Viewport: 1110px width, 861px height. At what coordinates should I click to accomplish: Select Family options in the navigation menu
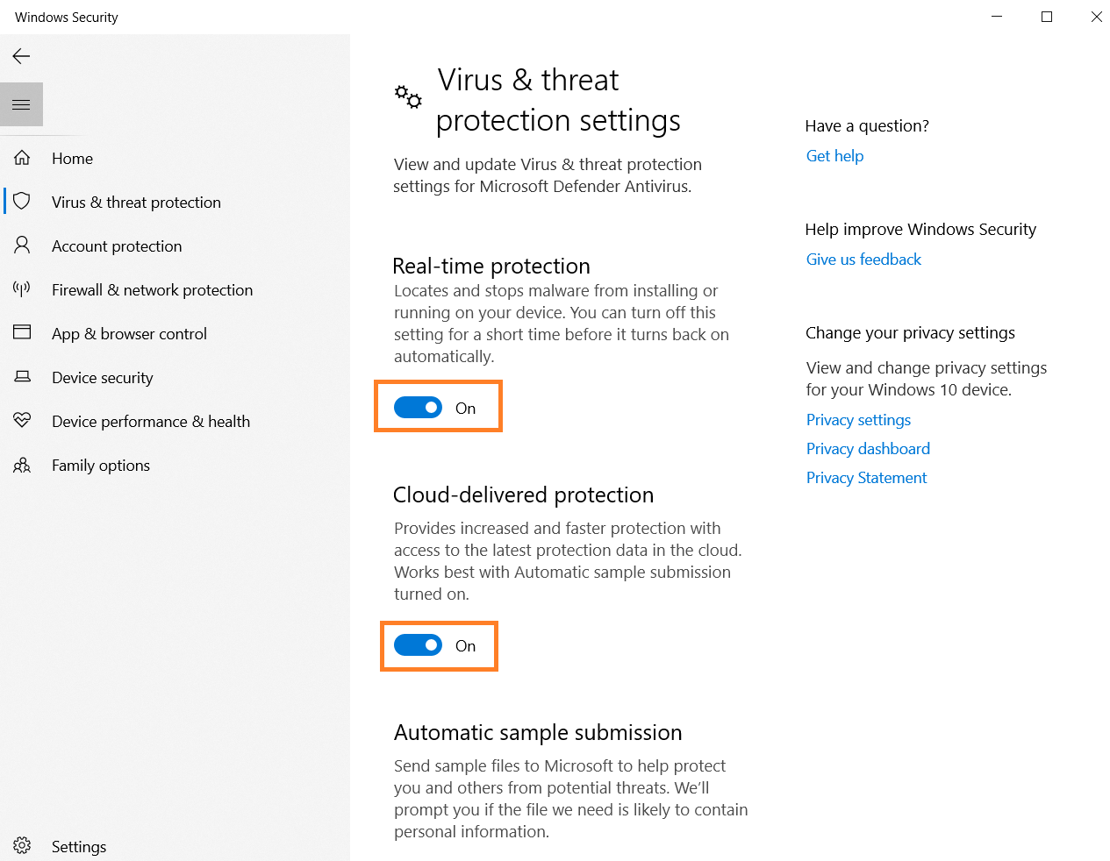[100, 465]
